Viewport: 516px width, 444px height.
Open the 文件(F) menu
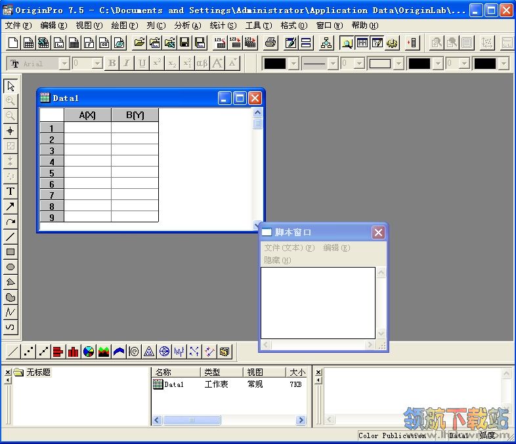pos(18,26)
